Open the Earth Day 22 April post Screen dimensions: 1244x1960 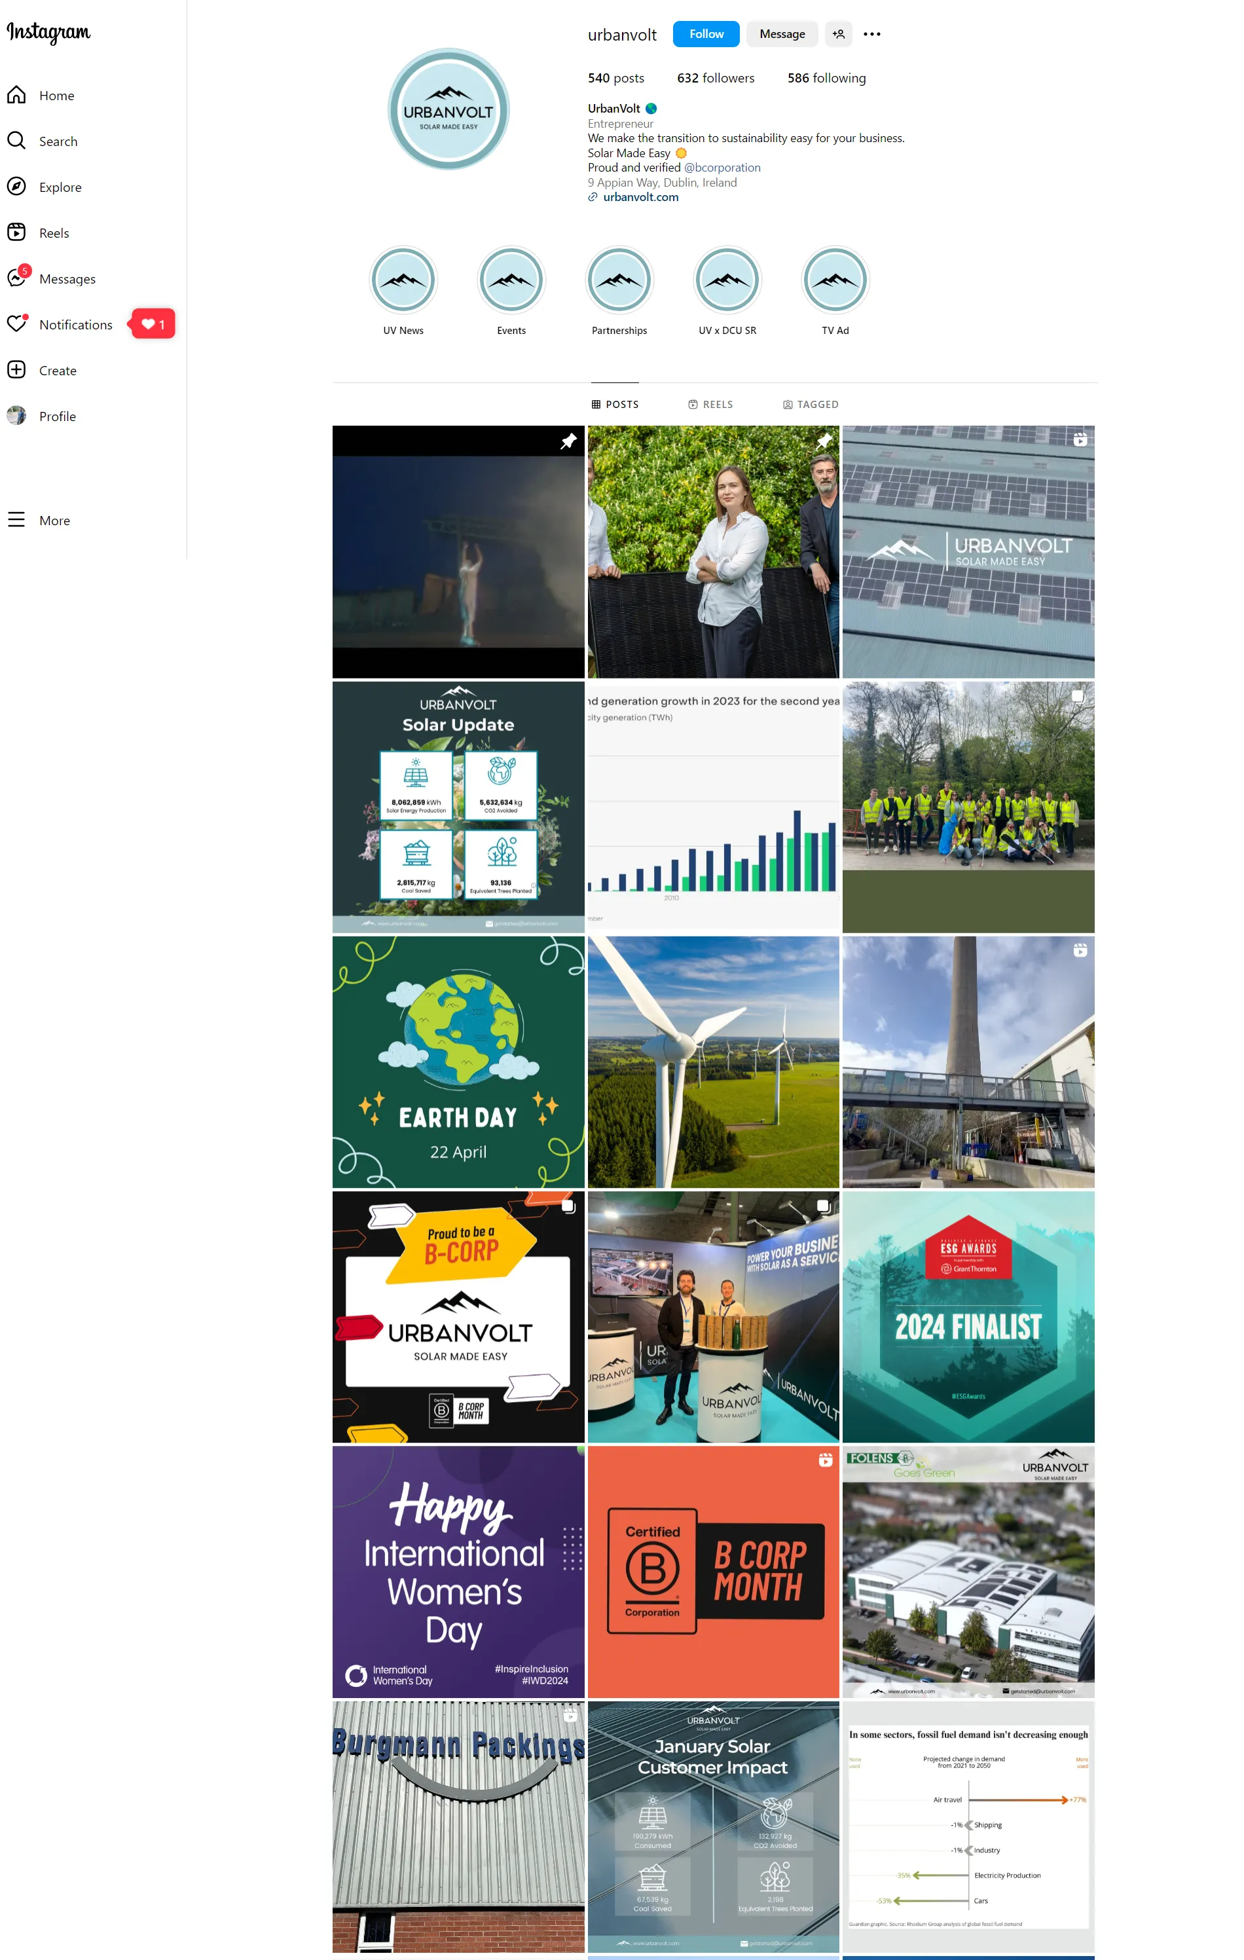pyautogui.click(x=458, y=1062)
